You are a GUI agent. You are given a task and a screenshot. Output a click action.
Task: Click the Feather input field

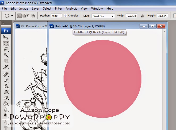pos(56,16)
